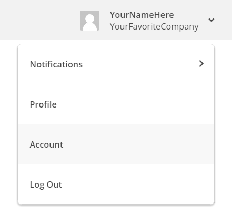Click the right-pointing chevron beside Notifications
The height and width of the screenshot is (213, 232).
[201, 64]
